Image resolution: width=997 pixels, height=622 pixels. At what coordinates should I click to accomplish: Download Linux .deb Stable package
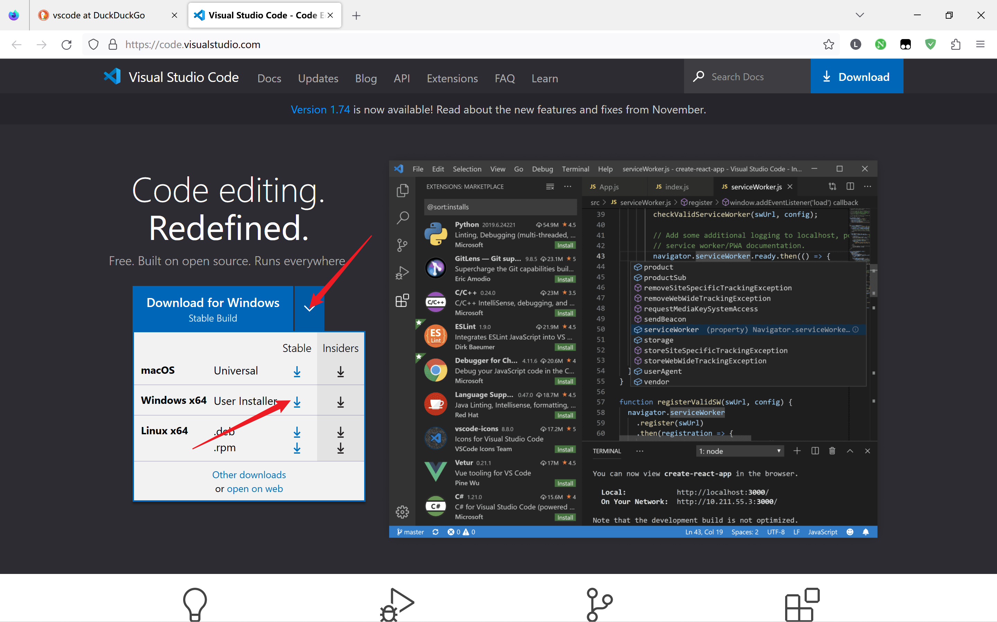point(297,432)
